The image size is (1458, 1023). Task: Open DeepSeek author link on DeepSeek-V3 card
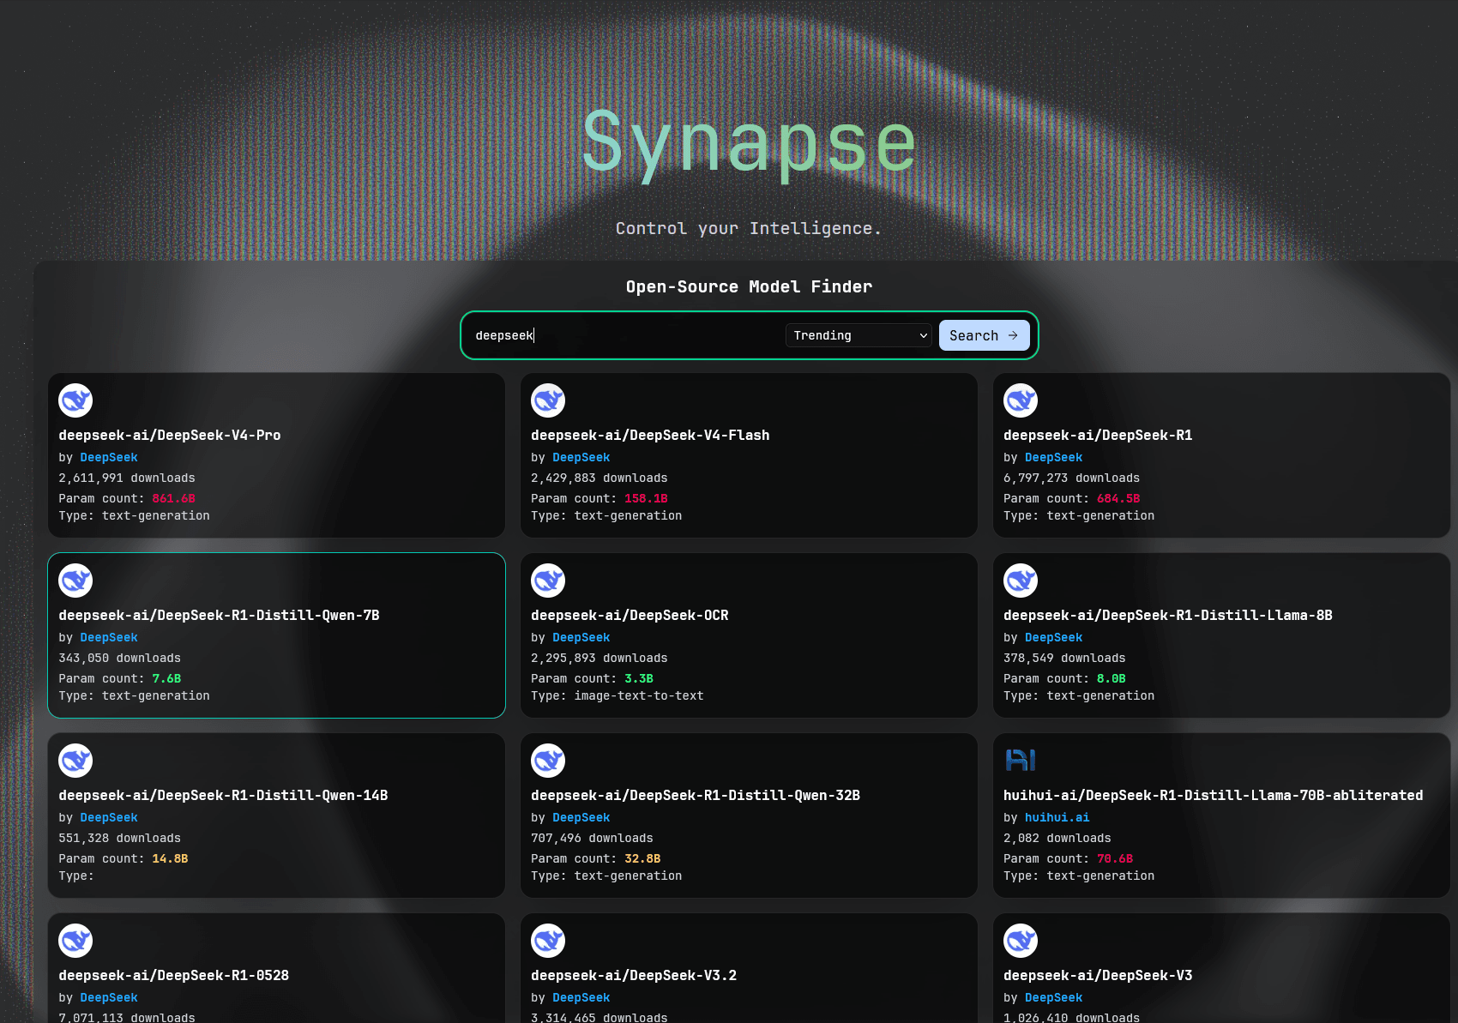click(x=1054, y=998)
